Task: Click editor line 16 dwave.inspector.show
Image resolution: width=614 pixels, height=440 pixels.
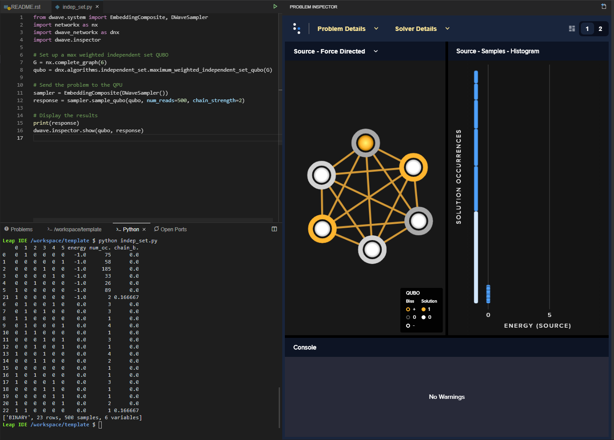Action: point(88,130)
